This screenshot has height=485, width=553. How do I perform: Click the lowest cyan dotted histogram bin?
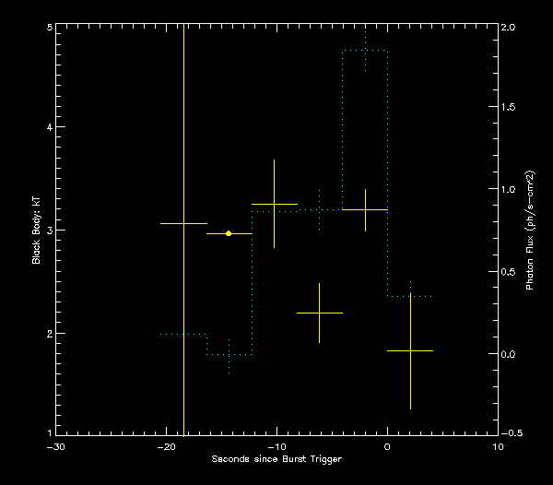coord(229,354)
